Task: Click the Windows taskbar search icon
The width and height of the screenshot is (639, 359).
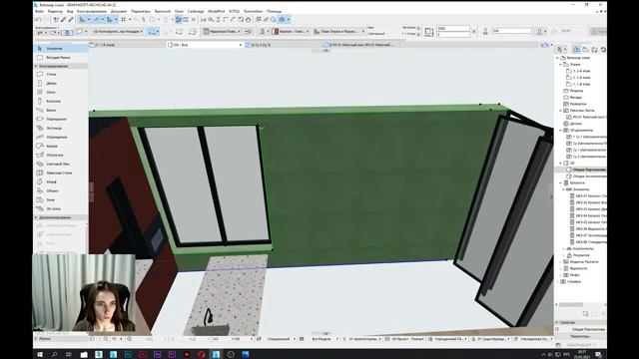Action: (54, 355)
